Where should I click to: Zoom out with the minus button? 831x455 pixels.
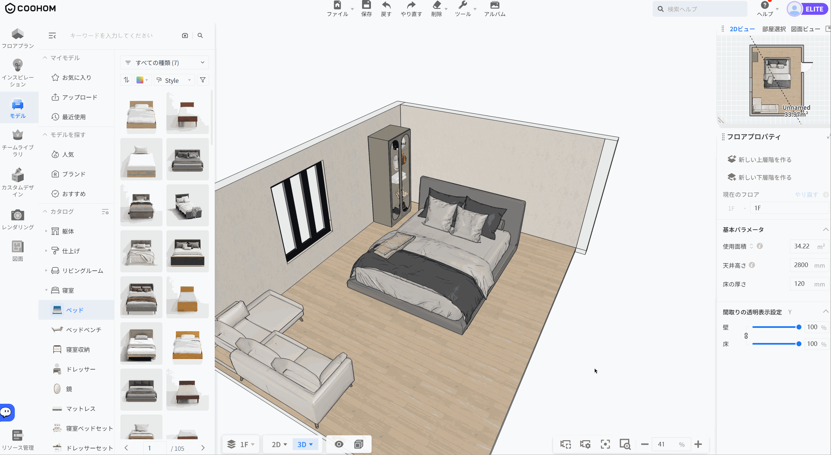point(645,444)
